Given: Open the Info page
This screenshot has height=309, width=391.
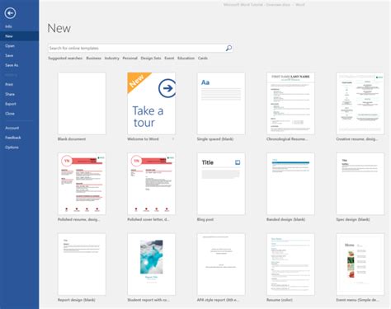Looking at the screenshot, I should (8, 26).
